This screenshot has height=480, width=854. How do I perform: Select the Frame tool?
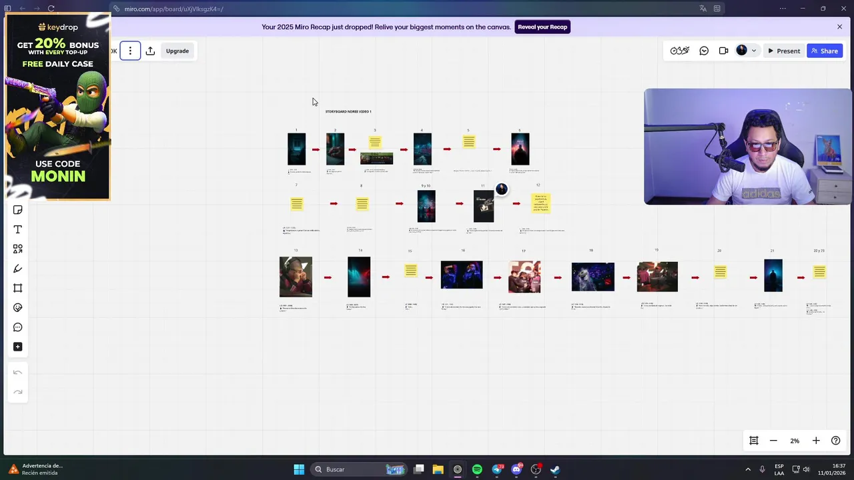[18, 288]
